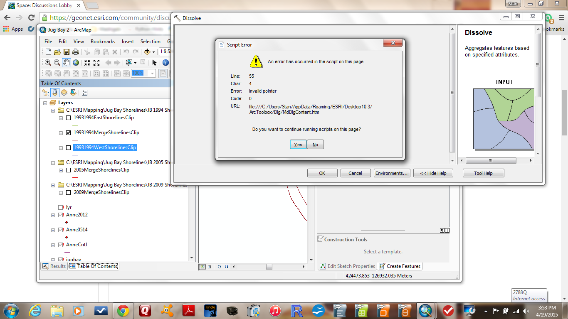Screen dimensions: 568x319
Task: Select the Zoom Out tool
Action: point(57,63)
